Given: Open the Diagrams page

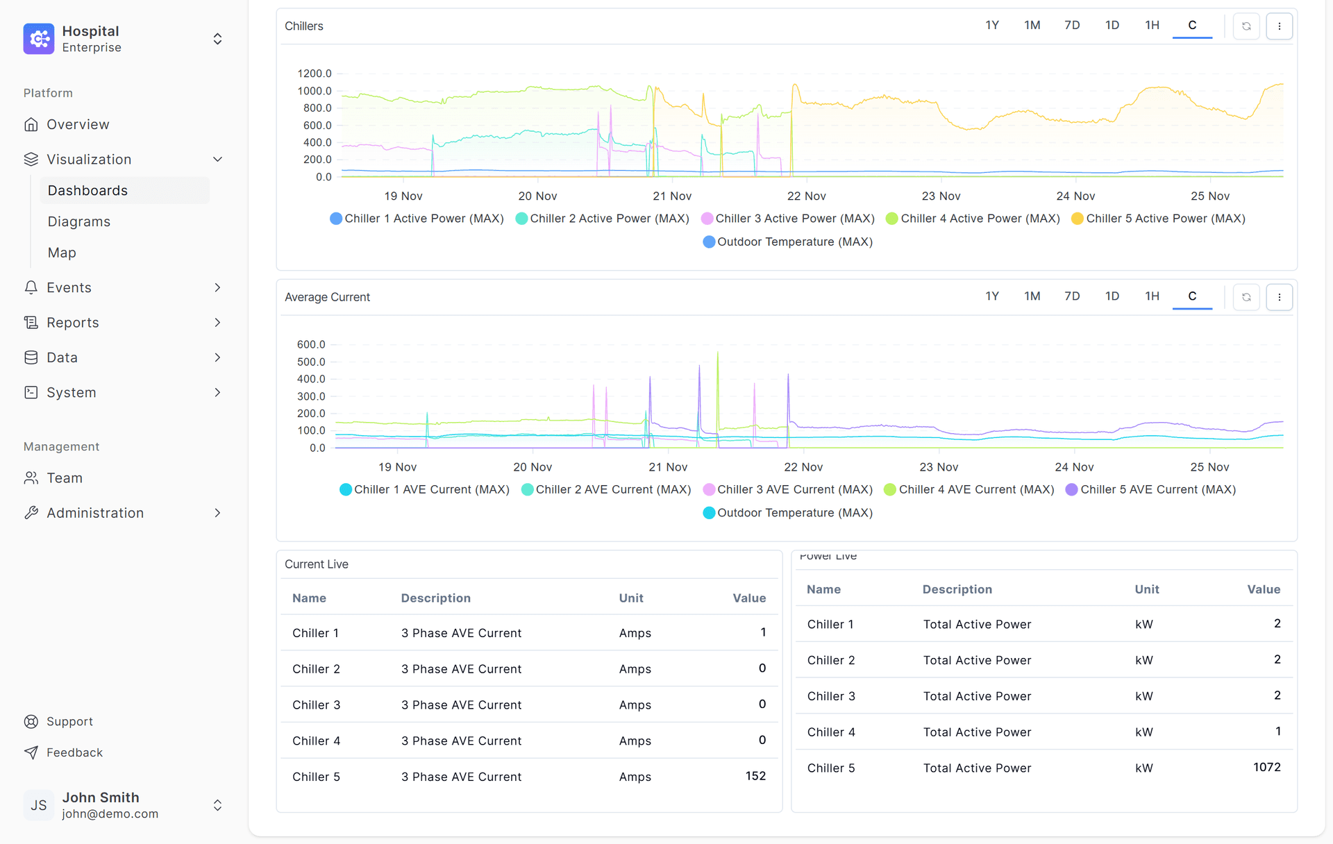Looking at the screenshot, I should point(78,221).
